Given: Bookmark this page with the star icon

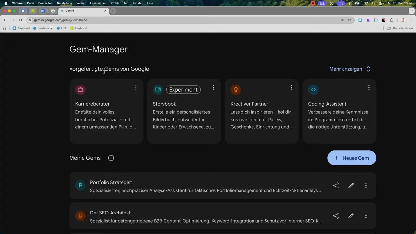Looking at the screenshot, I should click(x=349, y=20).
